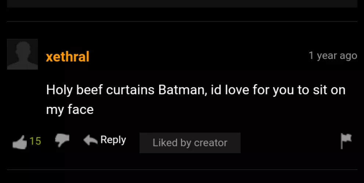The width and height of the screenshot is (364, 183).
Task: Click the word creator in the badge
Action: 210,143
